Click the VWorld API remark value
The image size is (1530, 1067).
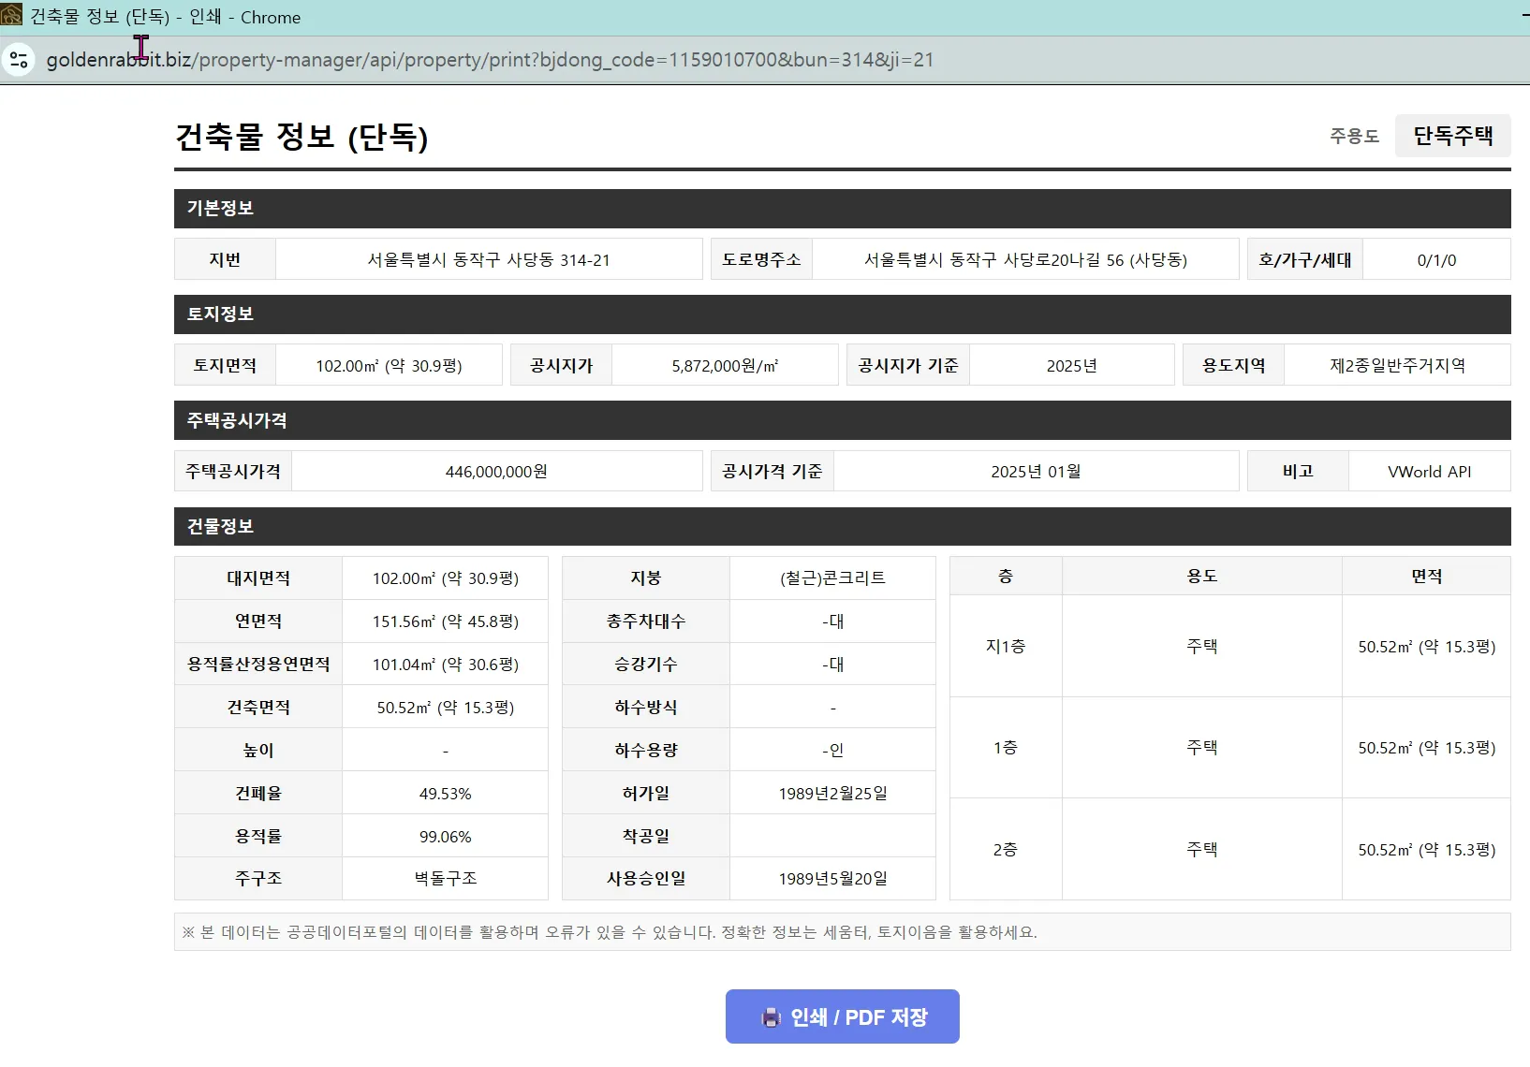click(x=1429, y=472)
